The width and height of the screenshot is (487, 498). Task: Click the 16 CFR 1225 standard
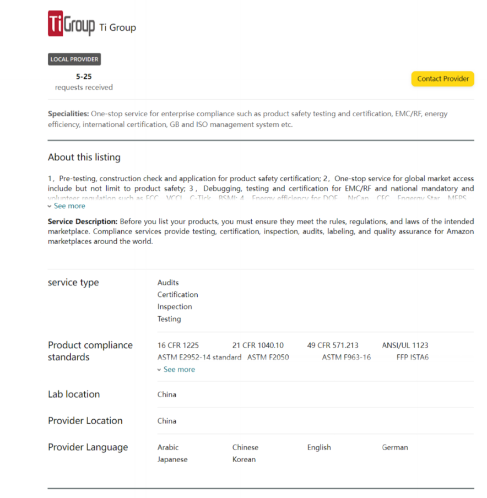pyautogui.click(x=178, y=345)
